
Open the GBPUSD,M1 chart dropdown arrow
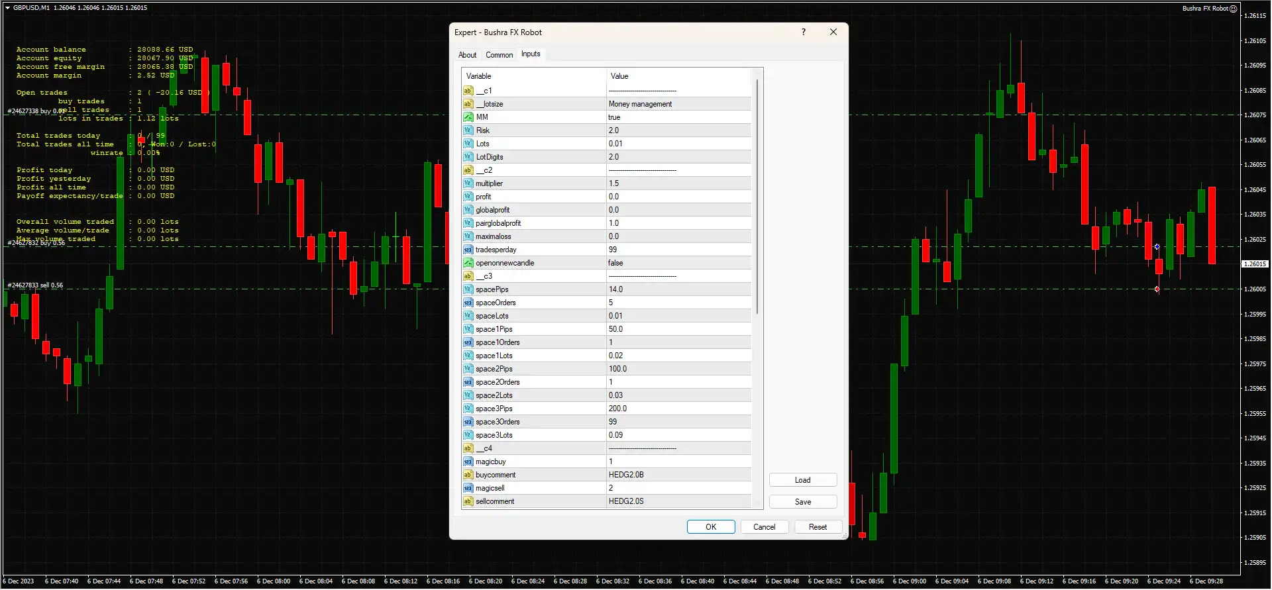click(x=7, y=8)
